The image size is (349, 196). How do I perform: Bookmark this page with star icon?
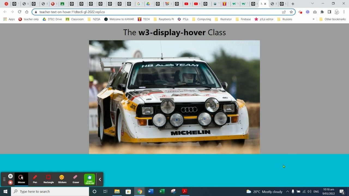pyautogui.click(x=291, y=12)
